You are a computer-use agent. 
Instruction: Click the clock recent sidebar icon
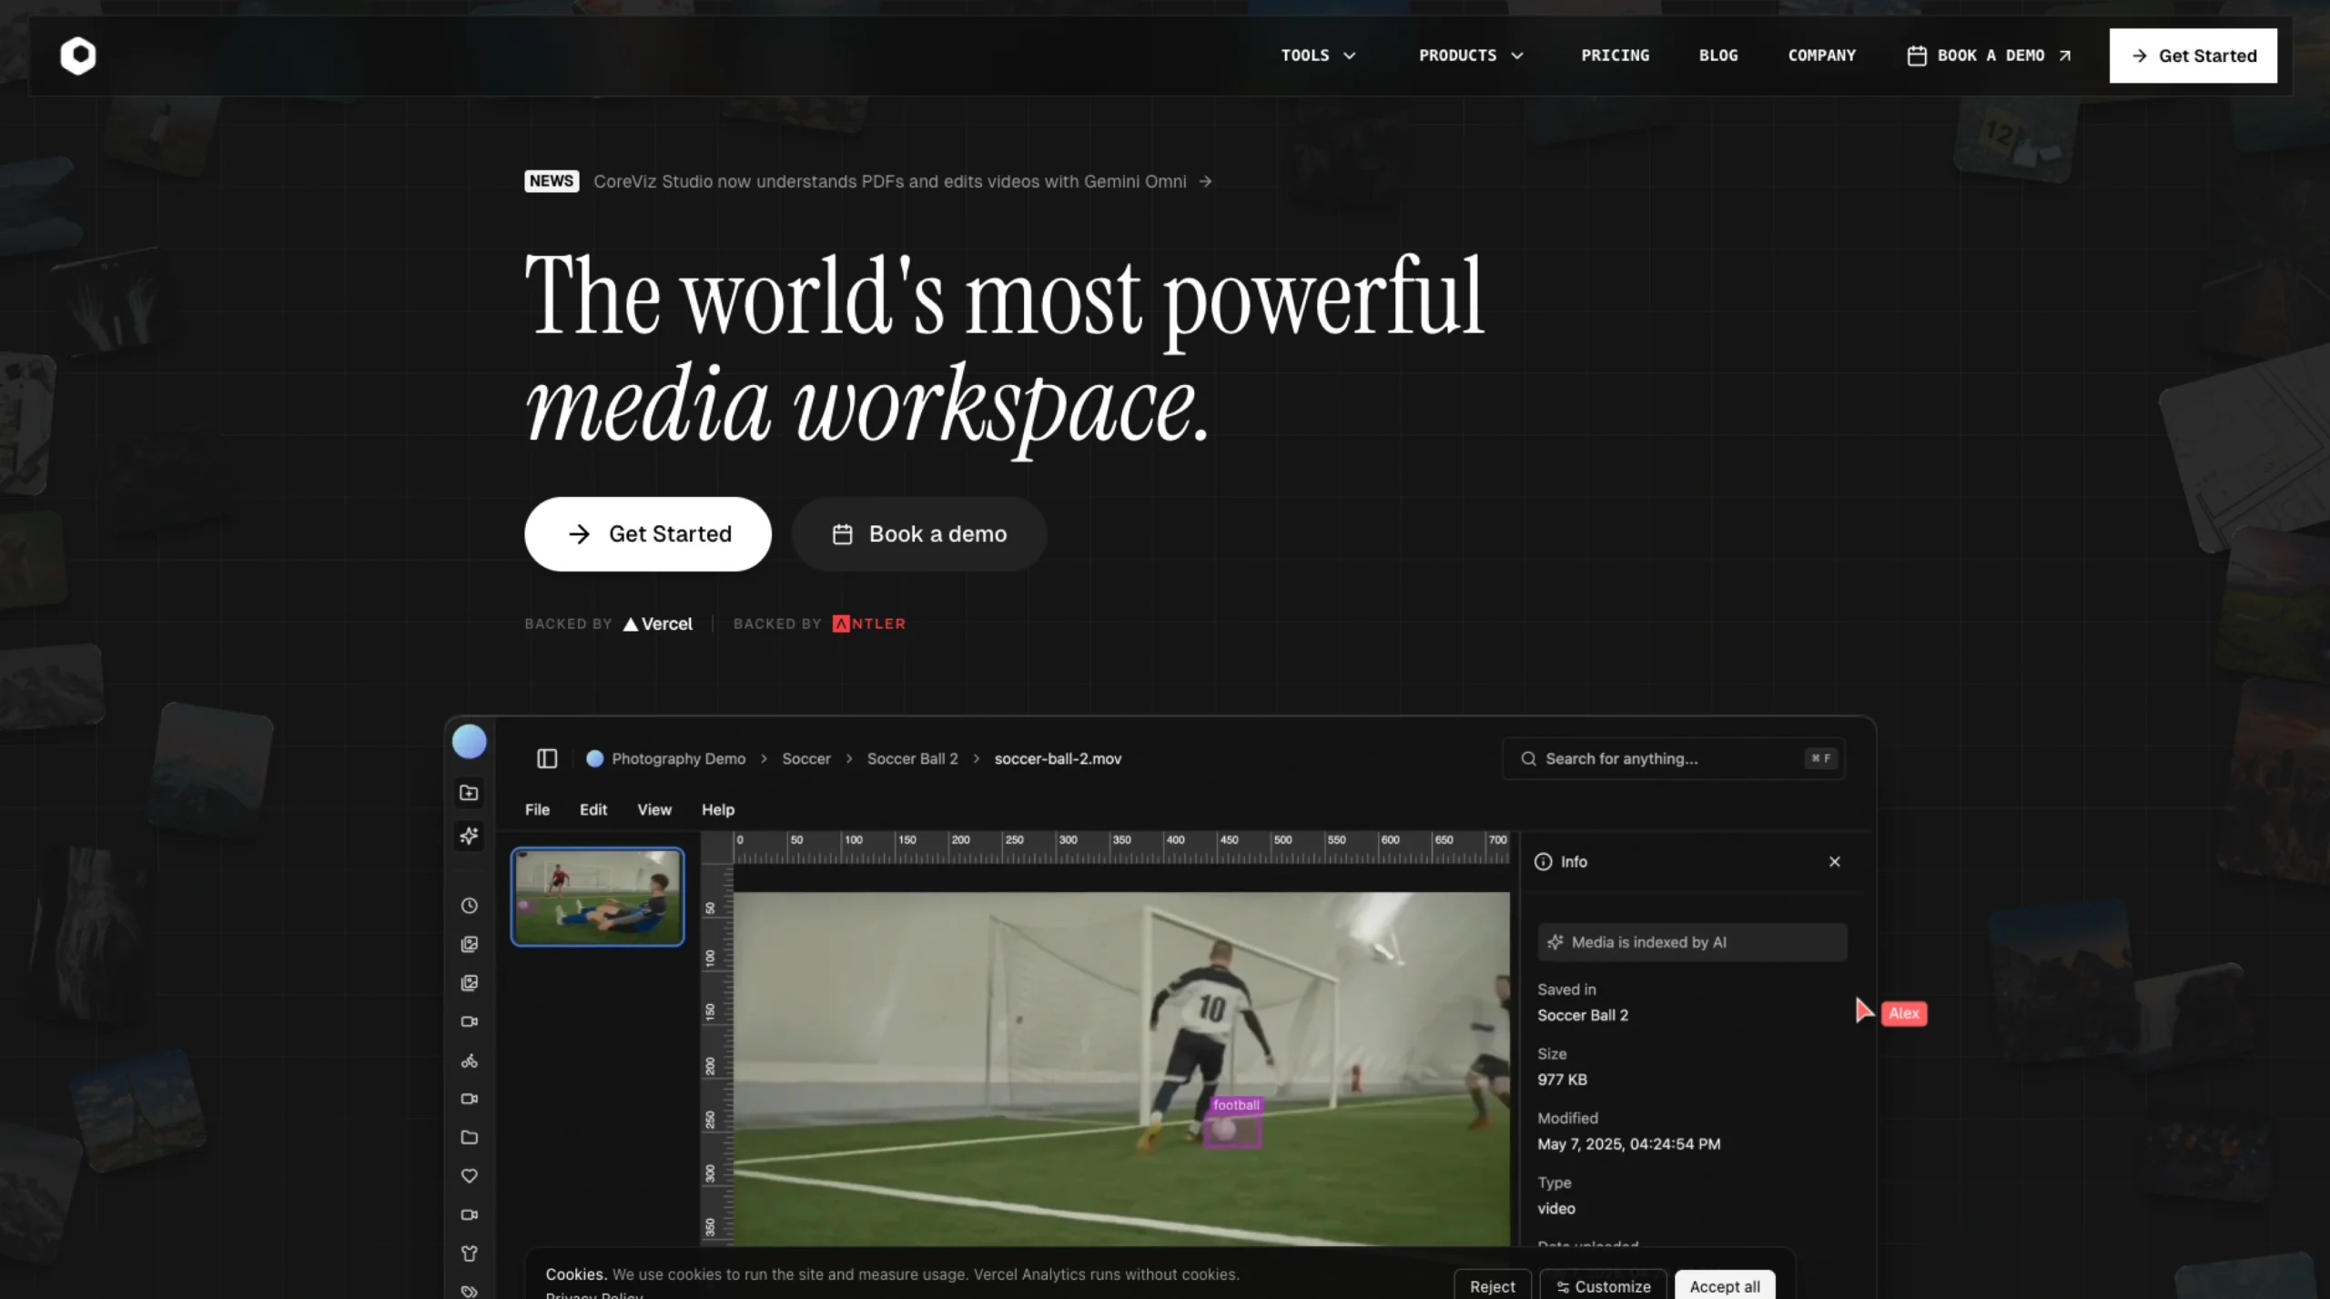pos(469,906)
